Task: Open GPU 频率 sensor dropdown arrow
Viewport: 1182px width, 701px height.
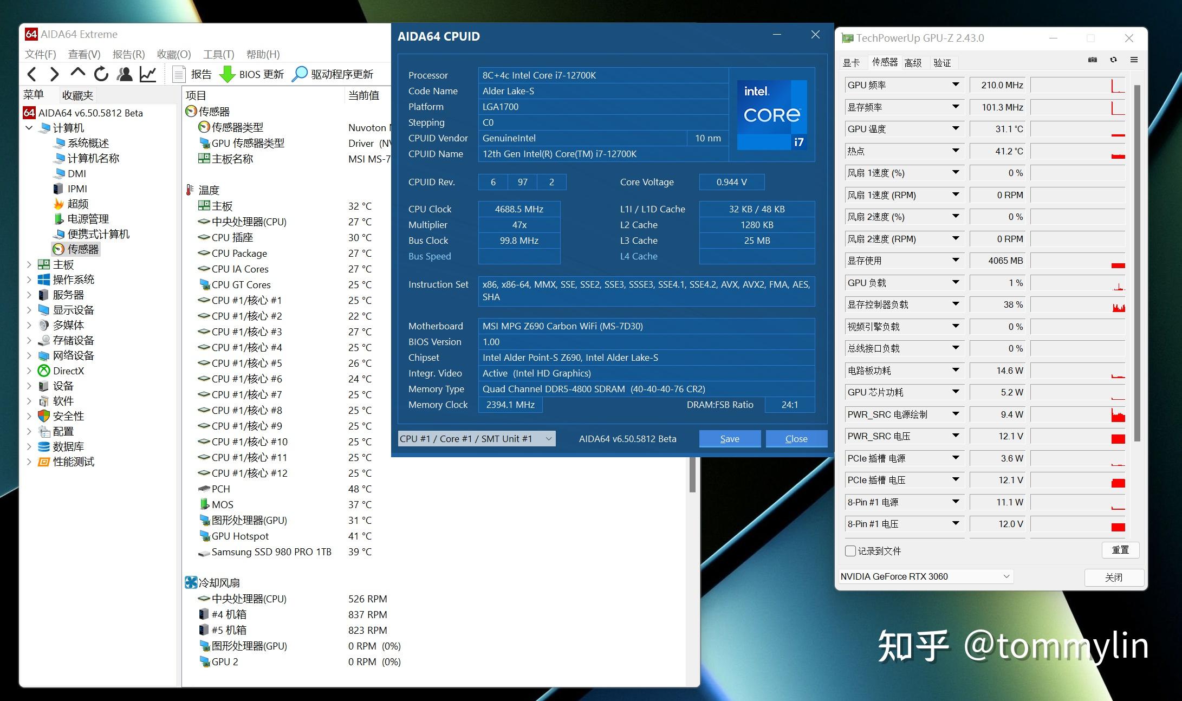Action: (956, 85)
